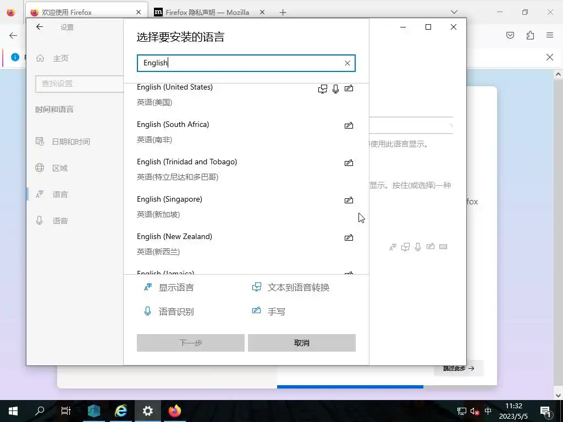563x422 pixels.
Task: Click the 中 input method indicator
Action: pyautogui.click(x=488, y=411)
